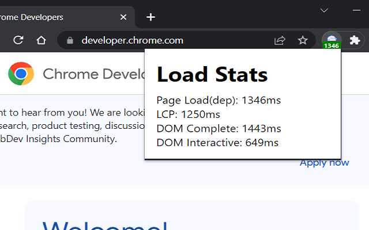
Task: Follow the Apply now link
Action: coord(324,163)
